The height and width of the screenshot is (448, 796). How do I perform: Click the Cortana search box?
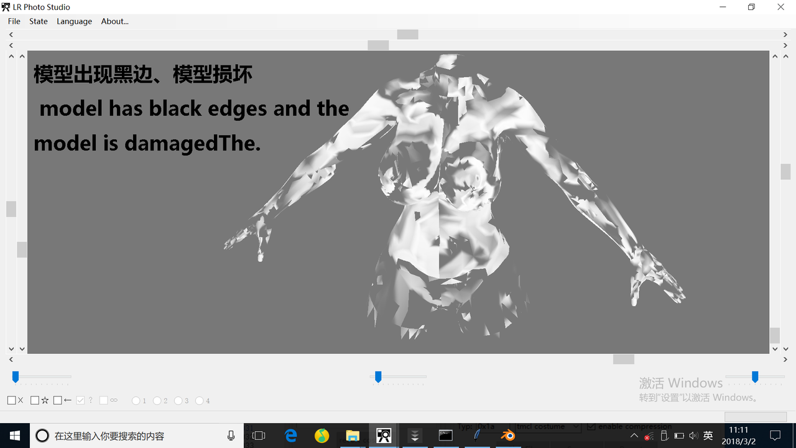point(137,436)
